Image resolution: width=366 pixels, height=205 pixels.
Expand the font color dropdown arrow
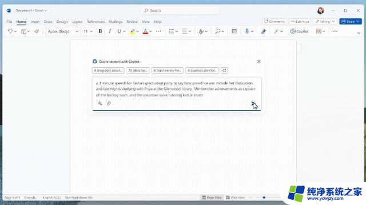[150, 31]
